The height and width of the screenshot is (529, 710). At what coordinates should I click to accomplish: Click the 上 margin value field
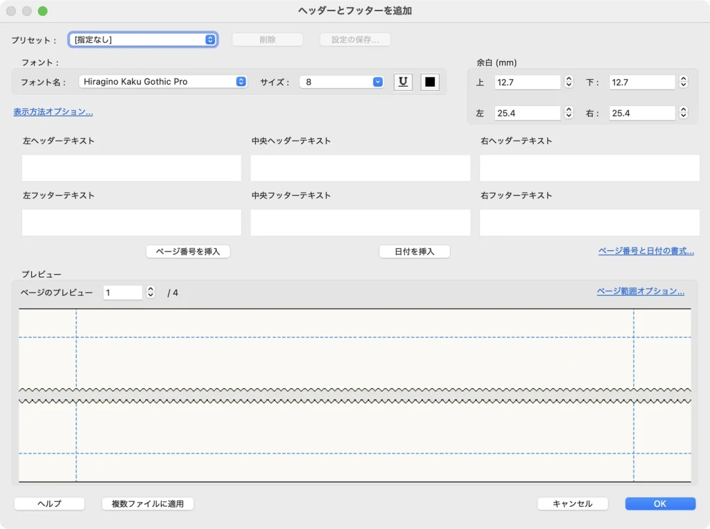tap(528, 82)
